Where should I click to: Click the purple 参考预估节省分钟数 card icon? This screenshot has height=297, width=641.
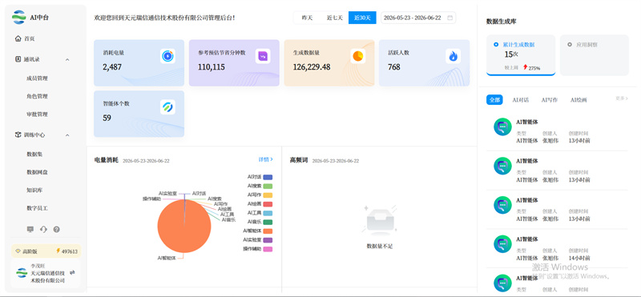coord(263,56)
